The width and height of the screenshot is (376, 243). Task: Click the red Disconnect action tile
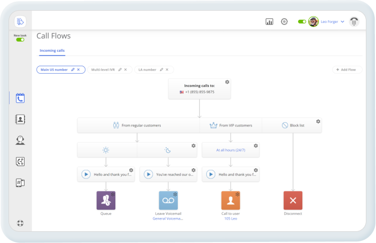point(293,200)
